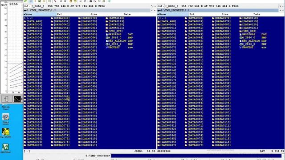Image resolution: width=285 pixels, height=160 pixels.
Task: Select UROVEST exe program in right panel
Action: click(x=253, y=48)
